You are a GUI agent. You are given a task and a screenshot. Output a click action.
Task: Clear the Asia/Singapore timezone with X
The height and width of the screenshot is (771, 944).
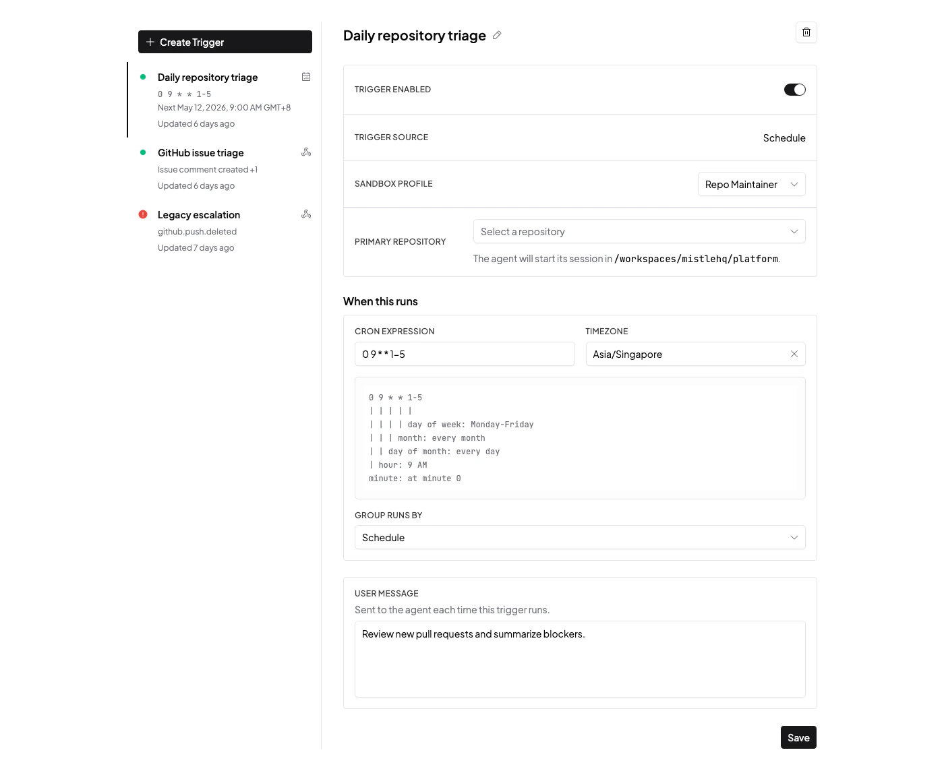(794, 354)
